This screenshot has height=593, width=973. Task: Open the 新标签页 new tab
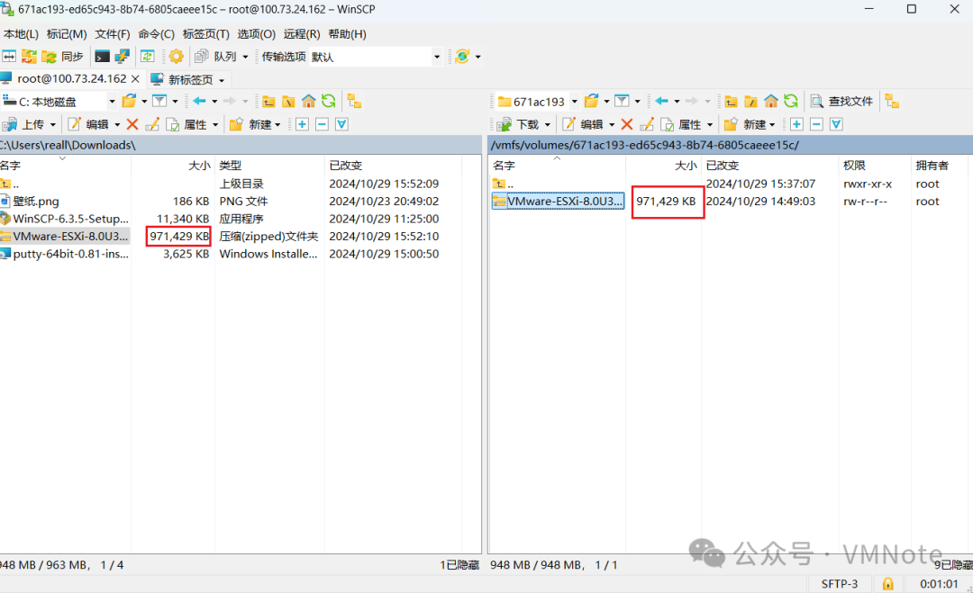[x=188, y=79]
